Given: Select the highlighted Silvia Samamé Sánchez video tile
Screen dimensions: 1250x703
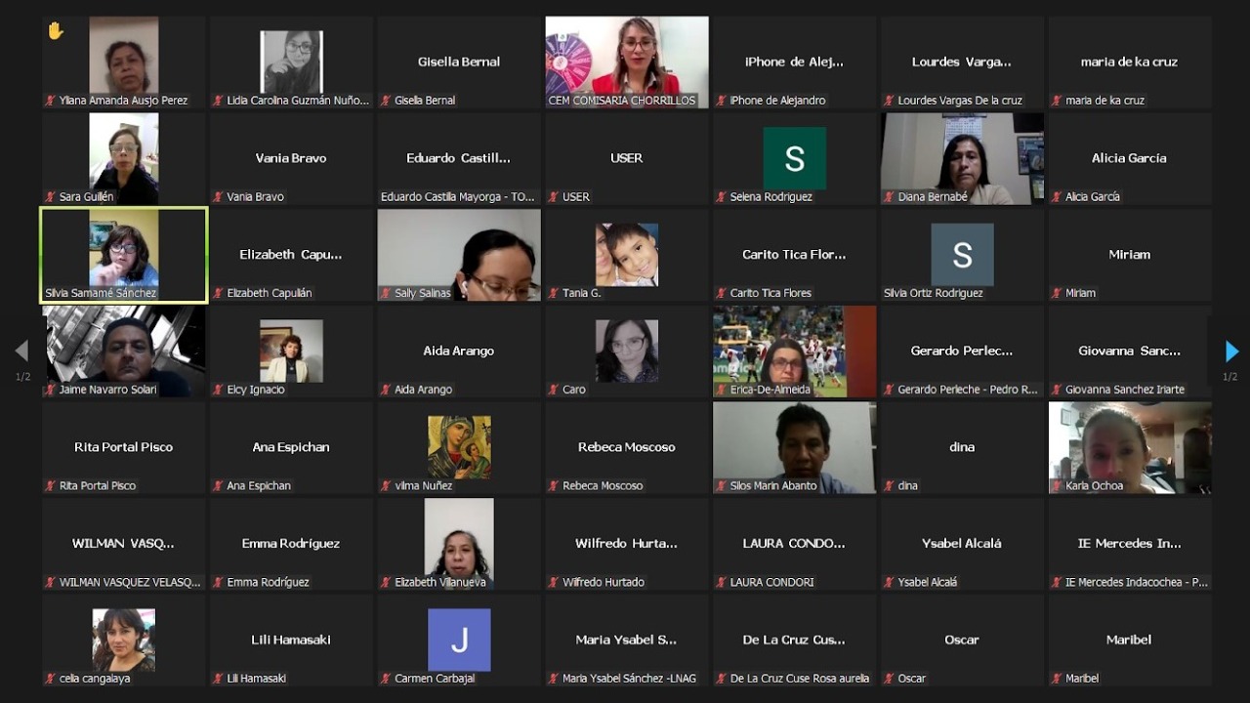Looking at the screenshot, I should pyautogui.click(x=123, y=255).
